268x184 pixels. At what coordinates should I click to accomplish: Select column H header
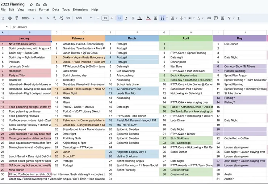click(x=191, y=32)
